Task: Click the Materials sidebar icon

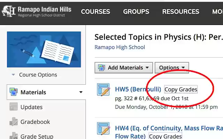Action: (x=14, y=92)
